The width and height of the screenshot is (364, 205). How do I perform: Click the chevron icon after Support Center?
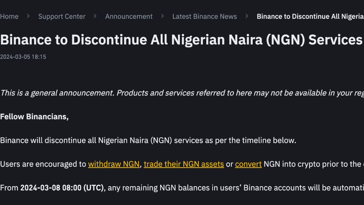tap(95, 16)
